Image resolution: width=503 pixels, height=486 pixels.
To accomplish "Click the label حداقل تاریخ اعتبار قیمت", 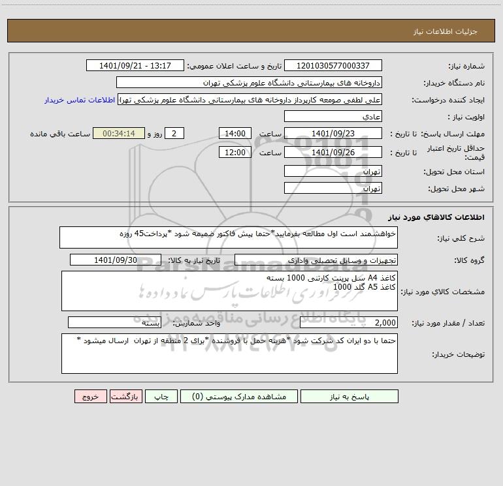I will tap(456, 153).
